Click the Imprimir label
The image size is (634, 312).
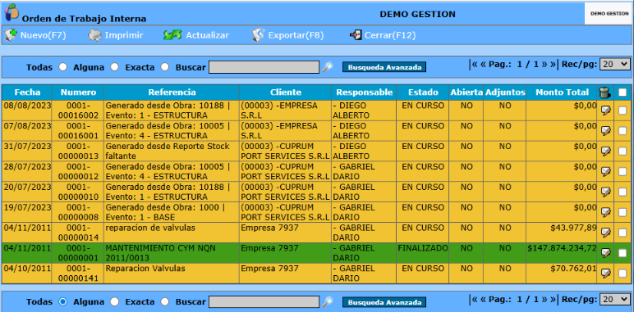click(x=124, y=35)
